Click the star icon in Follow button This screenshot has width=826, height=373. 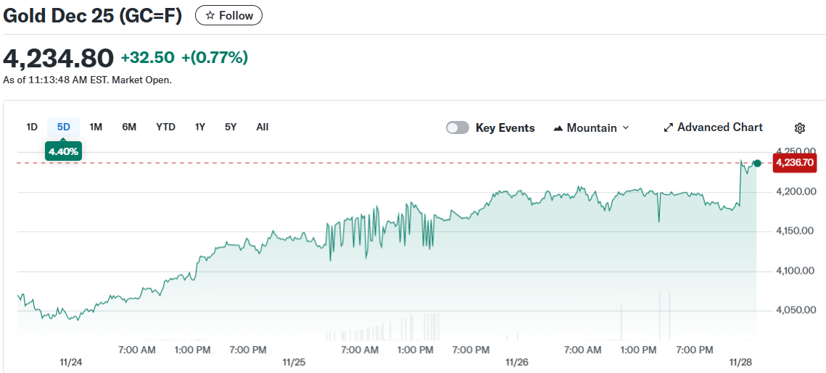(210, 15)
